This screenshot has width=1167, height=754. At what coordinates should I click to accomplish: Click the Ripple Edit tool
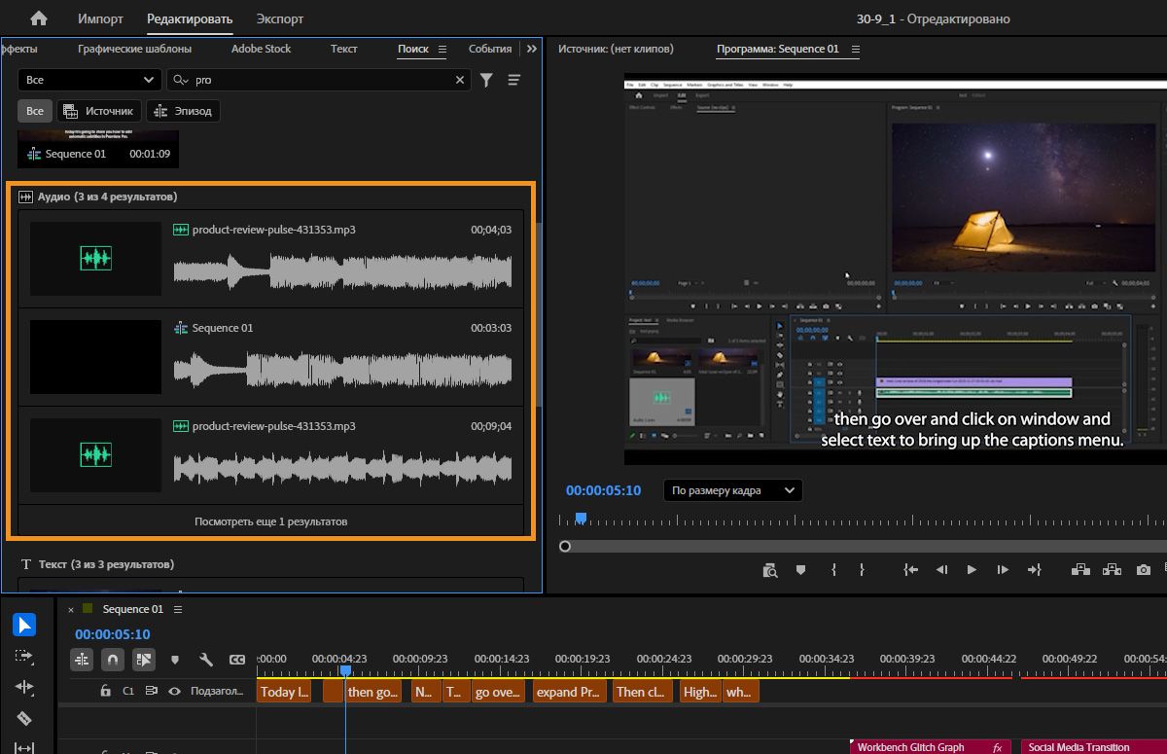point(24,687)
